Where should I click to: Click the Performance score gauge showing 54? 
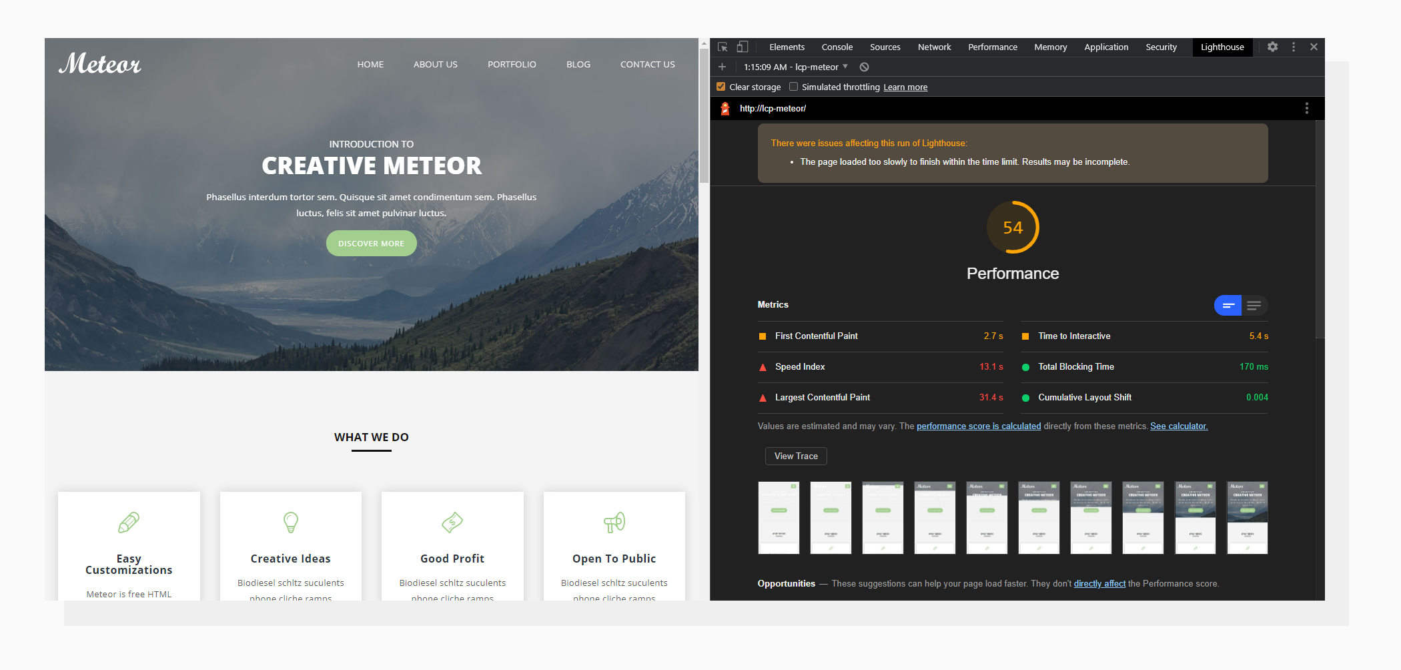(x=1013, y=227)
